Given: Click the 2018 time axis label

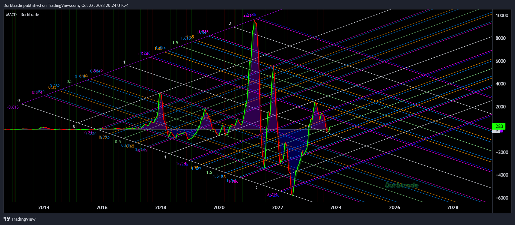Looking at the screenshot, I should [161, 208].
